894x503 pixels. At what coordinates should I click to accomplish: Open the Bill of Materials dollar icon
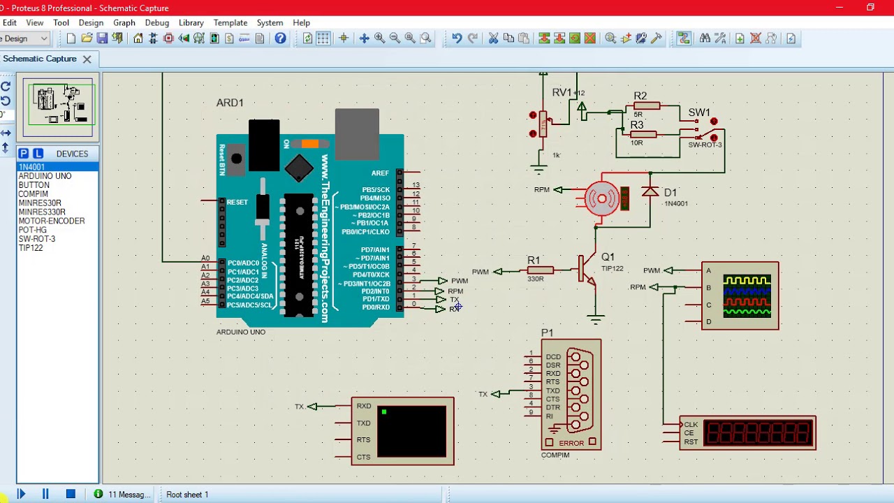click(229, 38)
